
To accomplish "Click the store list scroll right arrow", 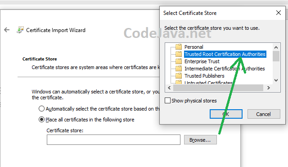I will 268,88.
